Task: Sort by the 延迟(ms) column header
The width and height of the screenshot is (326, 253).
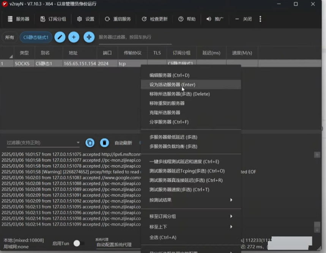Action: 211,53
